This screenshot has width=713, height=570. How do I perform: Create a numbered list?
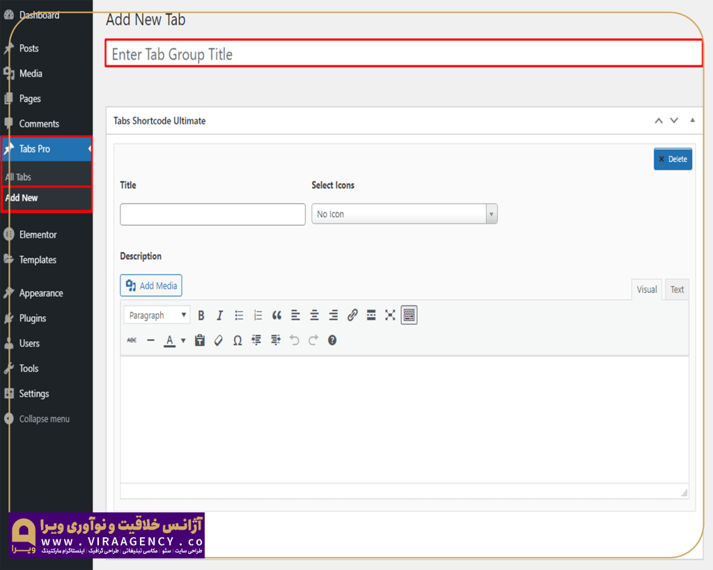pyautogui.click(x=258, y=315)
